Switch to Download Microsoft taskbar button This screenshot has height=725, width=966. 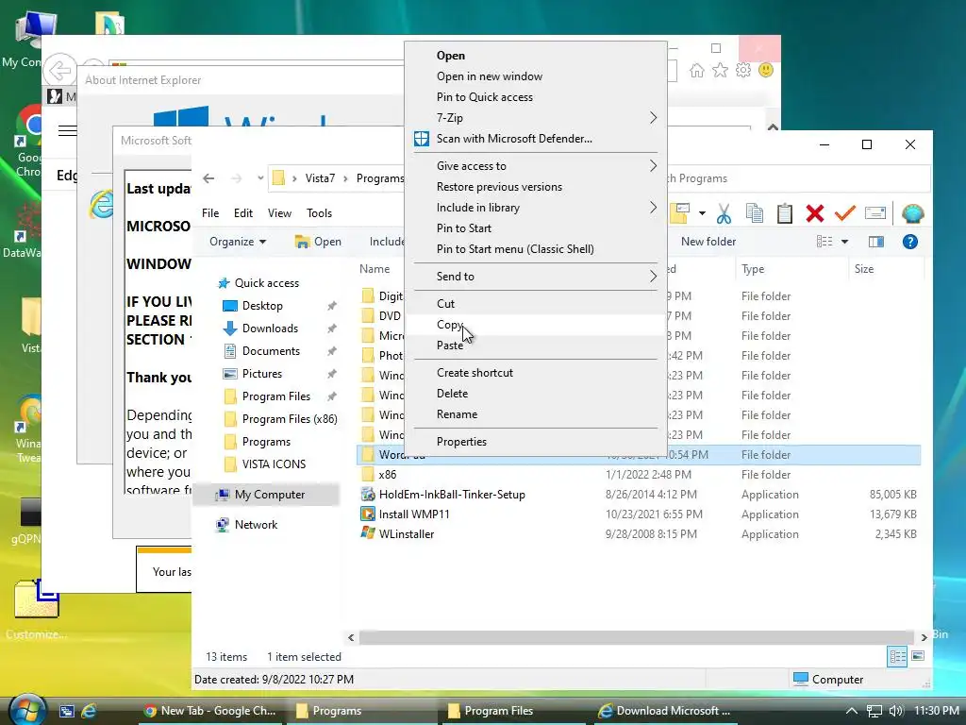point(665,711)
